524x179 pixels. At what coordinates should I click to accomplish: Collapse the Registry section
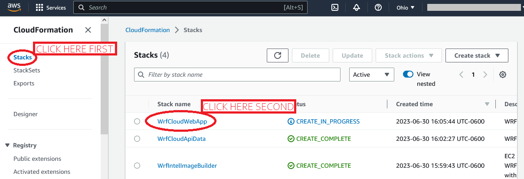pos(7,145)
